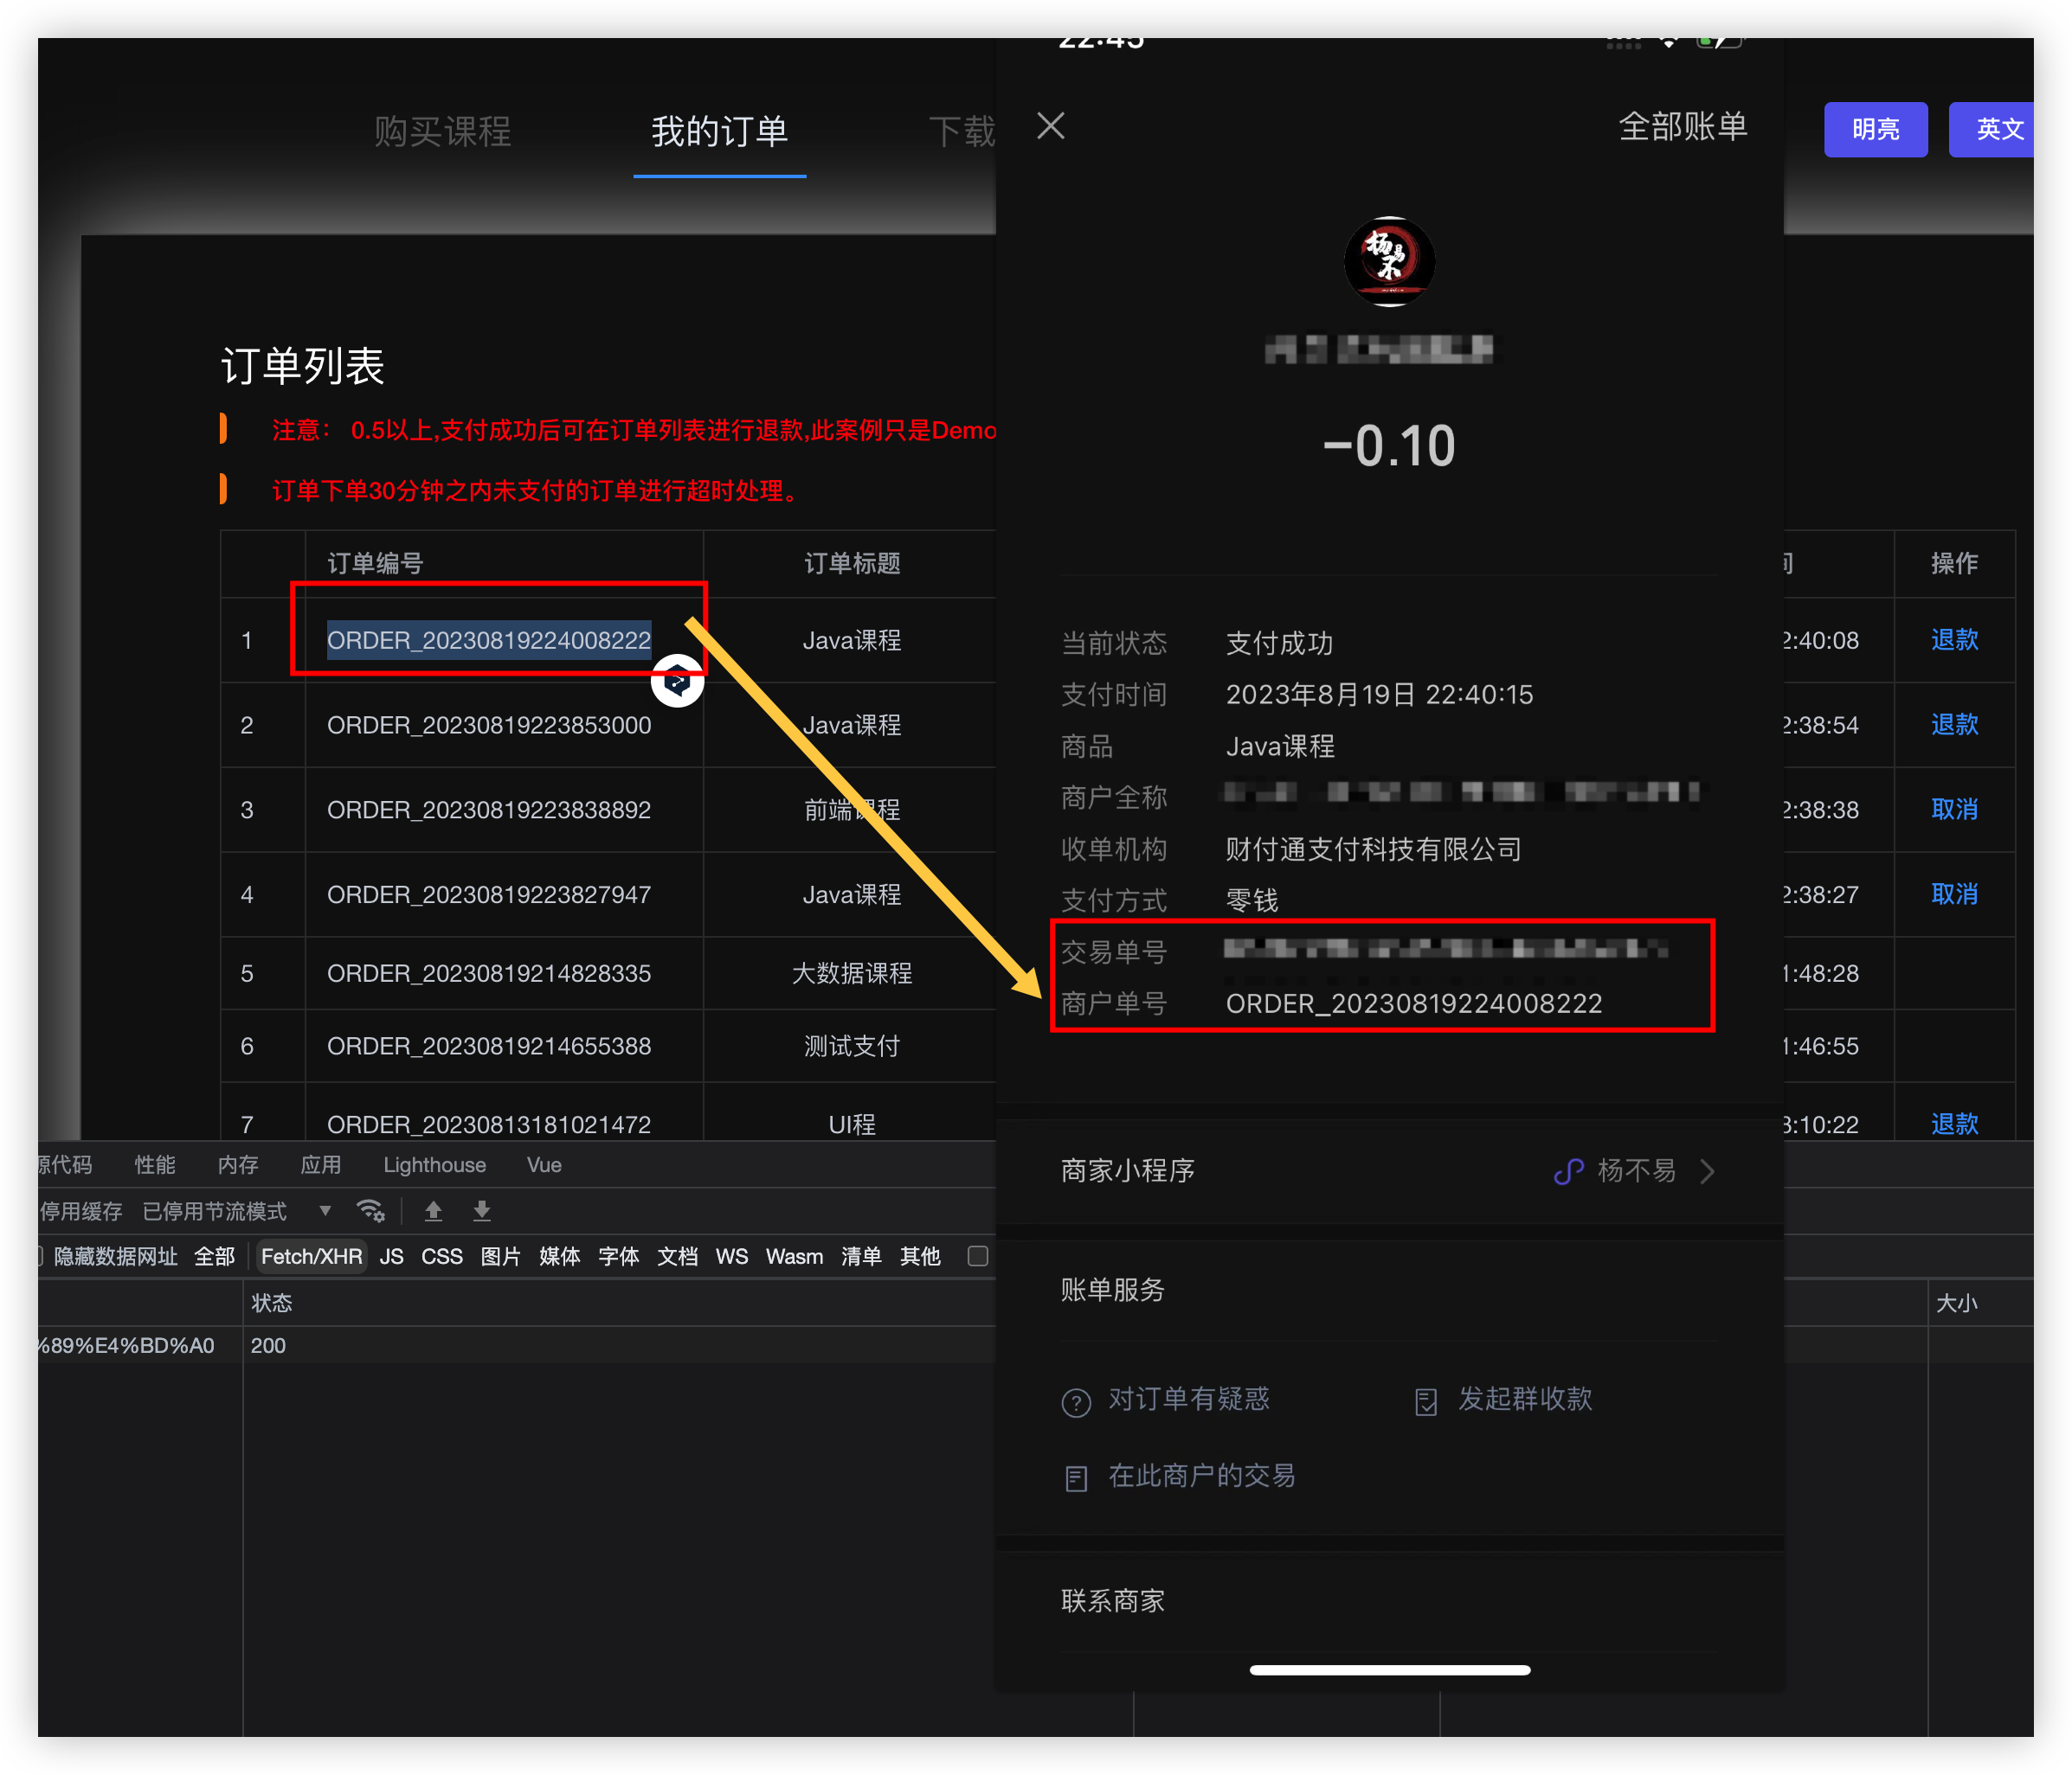Click the code badge next to selected order number
The height and width of the screenshot is (1775, 2072).
pyautogui.click(x=678, y=679)
